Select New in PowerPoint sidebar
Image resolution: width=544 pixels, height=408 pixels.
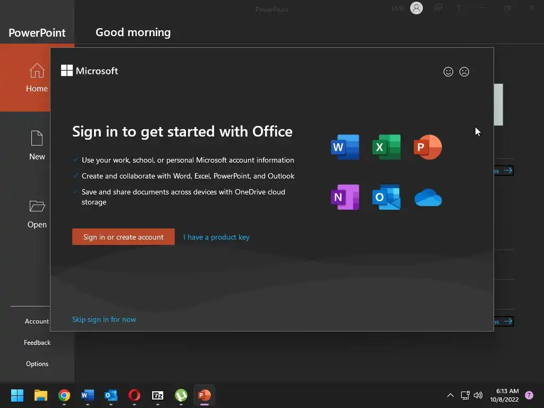[37, 146]
